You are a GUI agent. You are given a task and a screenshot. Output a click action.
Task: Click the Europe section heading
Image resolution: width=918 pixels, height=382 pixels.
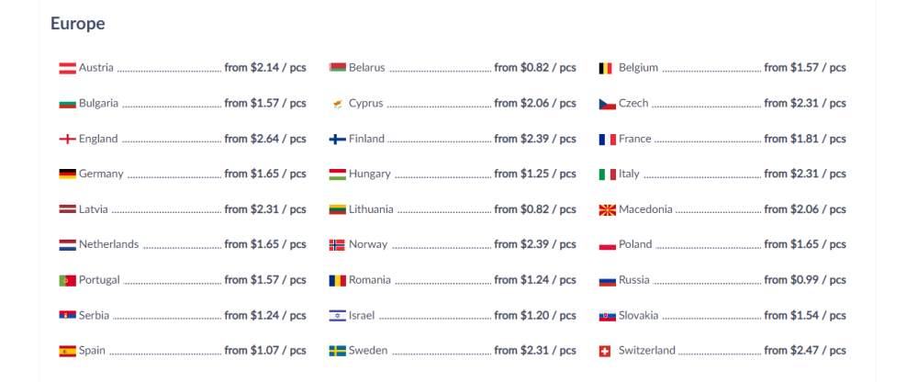pyautogui.click(x=78, y=24)
